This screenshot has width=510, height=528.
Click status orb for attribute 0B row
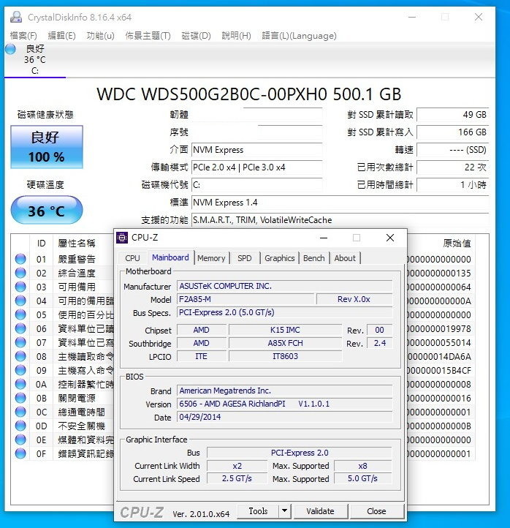pos(20,398)
